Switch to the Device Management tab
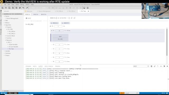The image size is (169, 95). click(44, 11)
